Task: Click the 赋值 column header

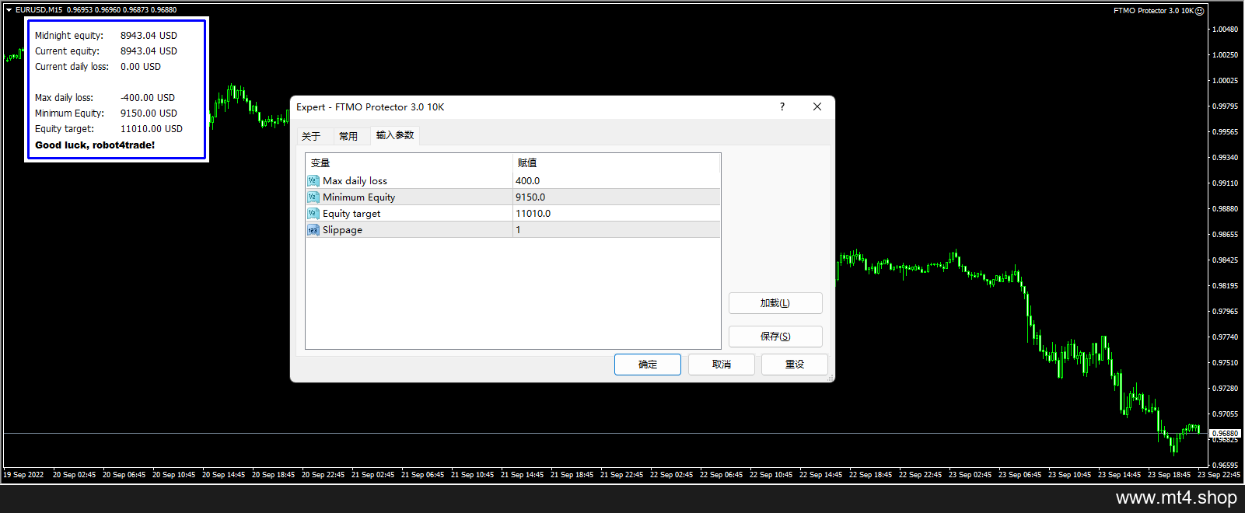Action: (x=617, y=163)
